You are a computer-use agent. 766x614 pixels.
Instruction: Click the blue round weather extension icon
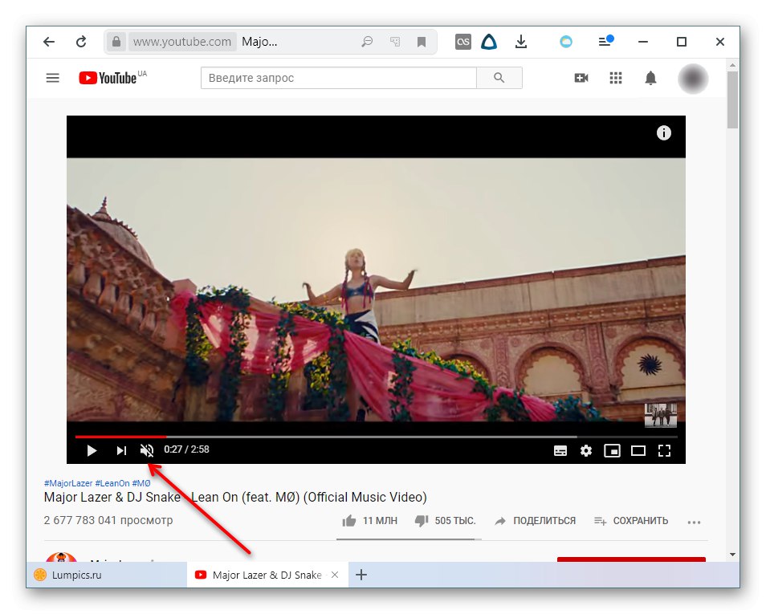[566, 42]
